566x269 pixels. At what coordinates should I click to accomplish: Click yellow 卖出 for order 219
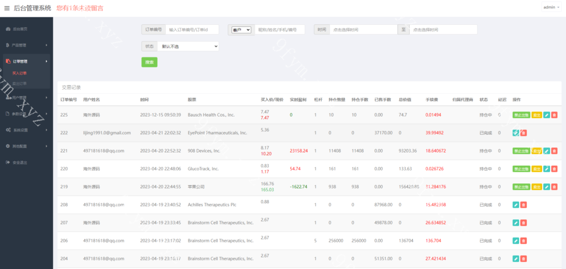[537, 187]
